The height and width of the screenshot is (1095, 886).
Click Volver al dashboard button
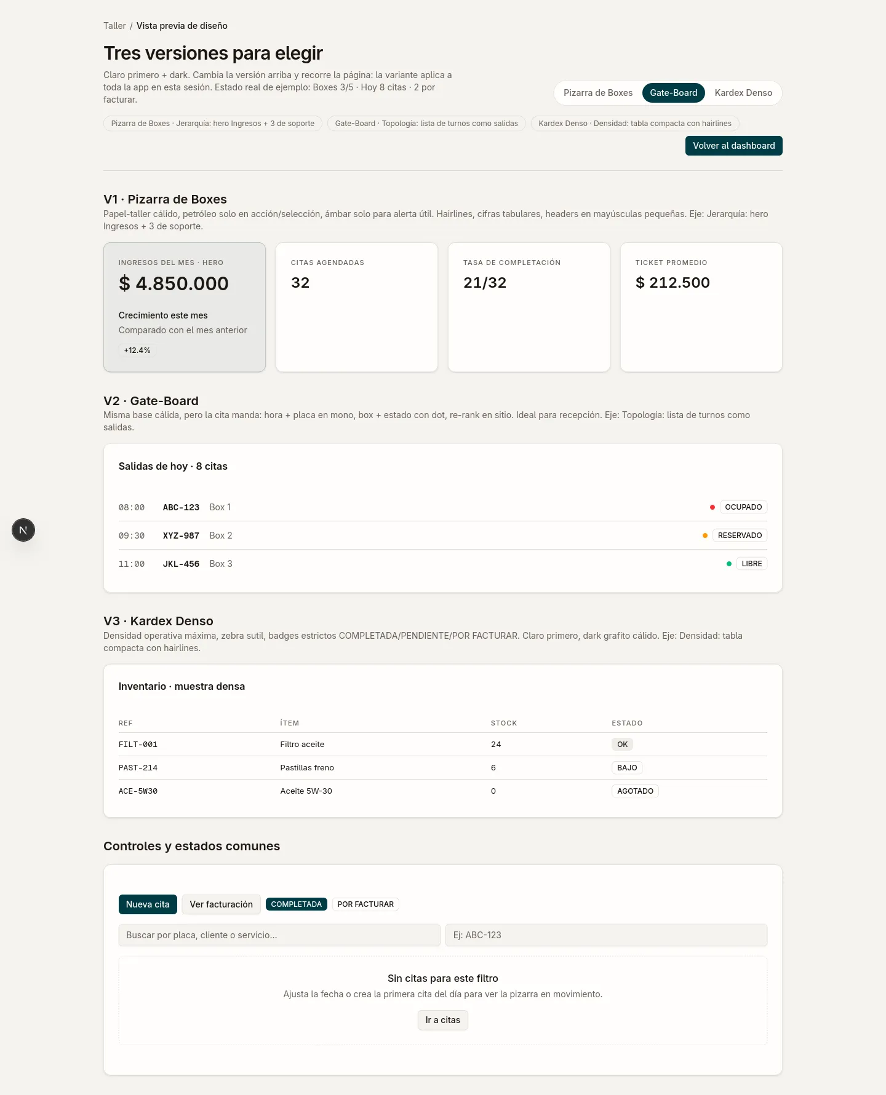[x=734, y=146]
